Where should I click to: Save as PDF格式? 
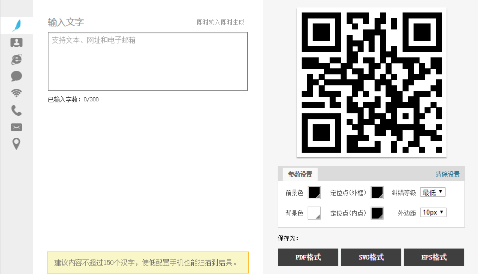[x=308, y=257]
